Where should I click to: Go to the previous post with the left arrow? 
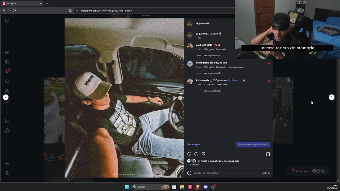pos(6,97)
